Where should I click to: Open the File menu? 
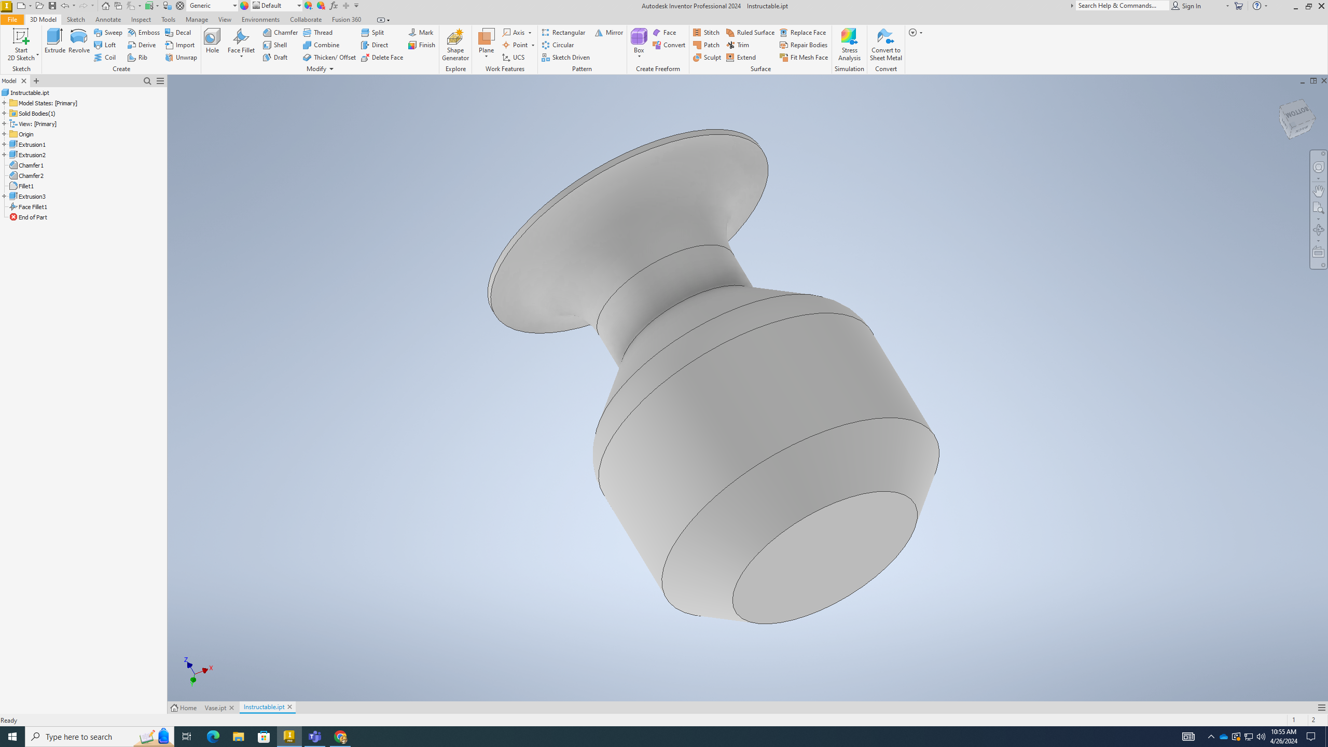12,19
